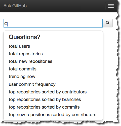Click the highlighted 'q' in 'frequency'
121x126 pixels.
pyautogui.click(x=42, y=85)
